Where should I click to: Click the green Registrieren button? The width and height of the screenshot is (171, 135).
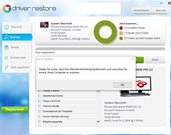click(x=15, y=109)
